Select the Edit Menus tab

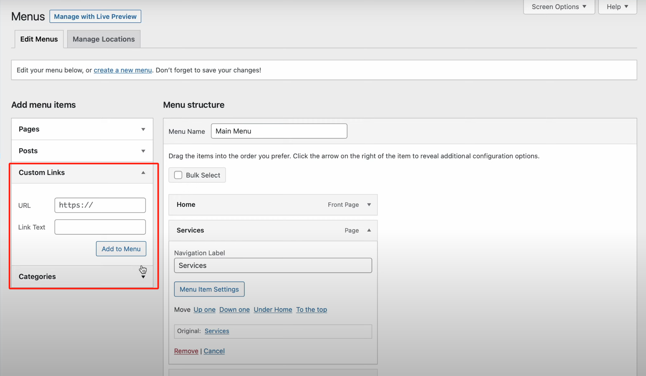pyautogui.click(x=39, y=39)
